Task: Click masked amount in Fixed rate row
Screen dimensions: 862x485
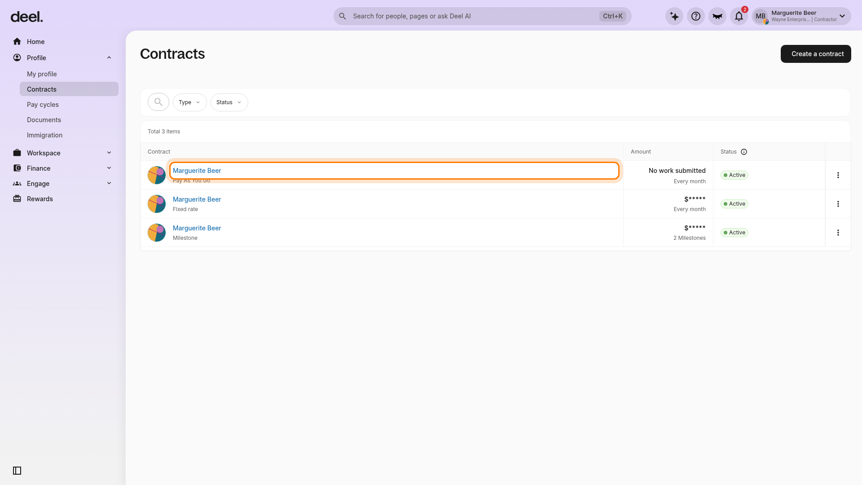Action: pyautogui.click(x=695, y=199)
